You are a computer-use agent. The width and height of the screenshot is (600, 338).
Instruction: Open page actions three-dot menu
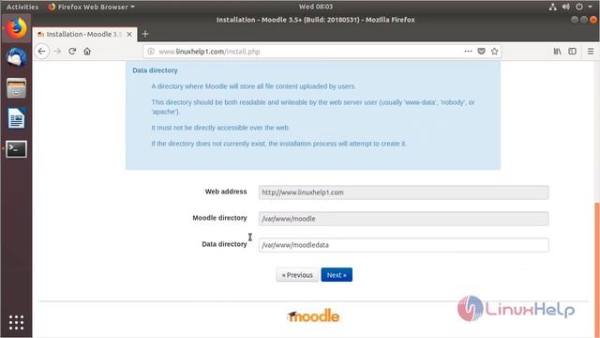tap(468, 52)
